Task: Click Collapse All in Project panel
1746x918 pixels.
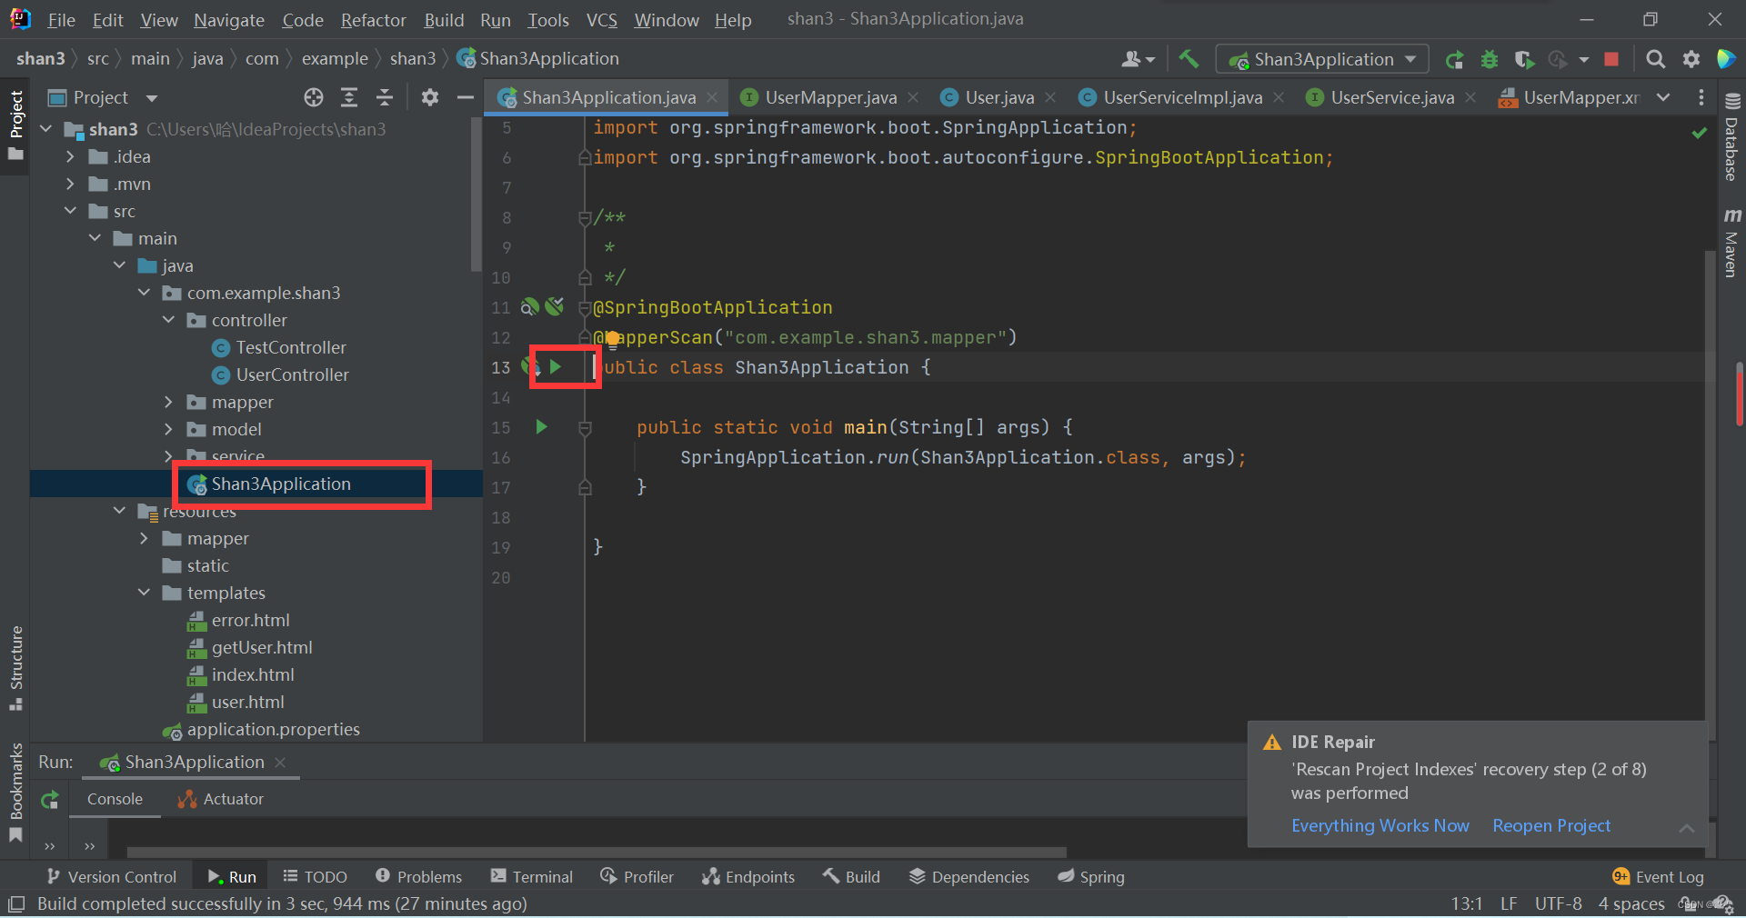Action: [x=385, y=97]
